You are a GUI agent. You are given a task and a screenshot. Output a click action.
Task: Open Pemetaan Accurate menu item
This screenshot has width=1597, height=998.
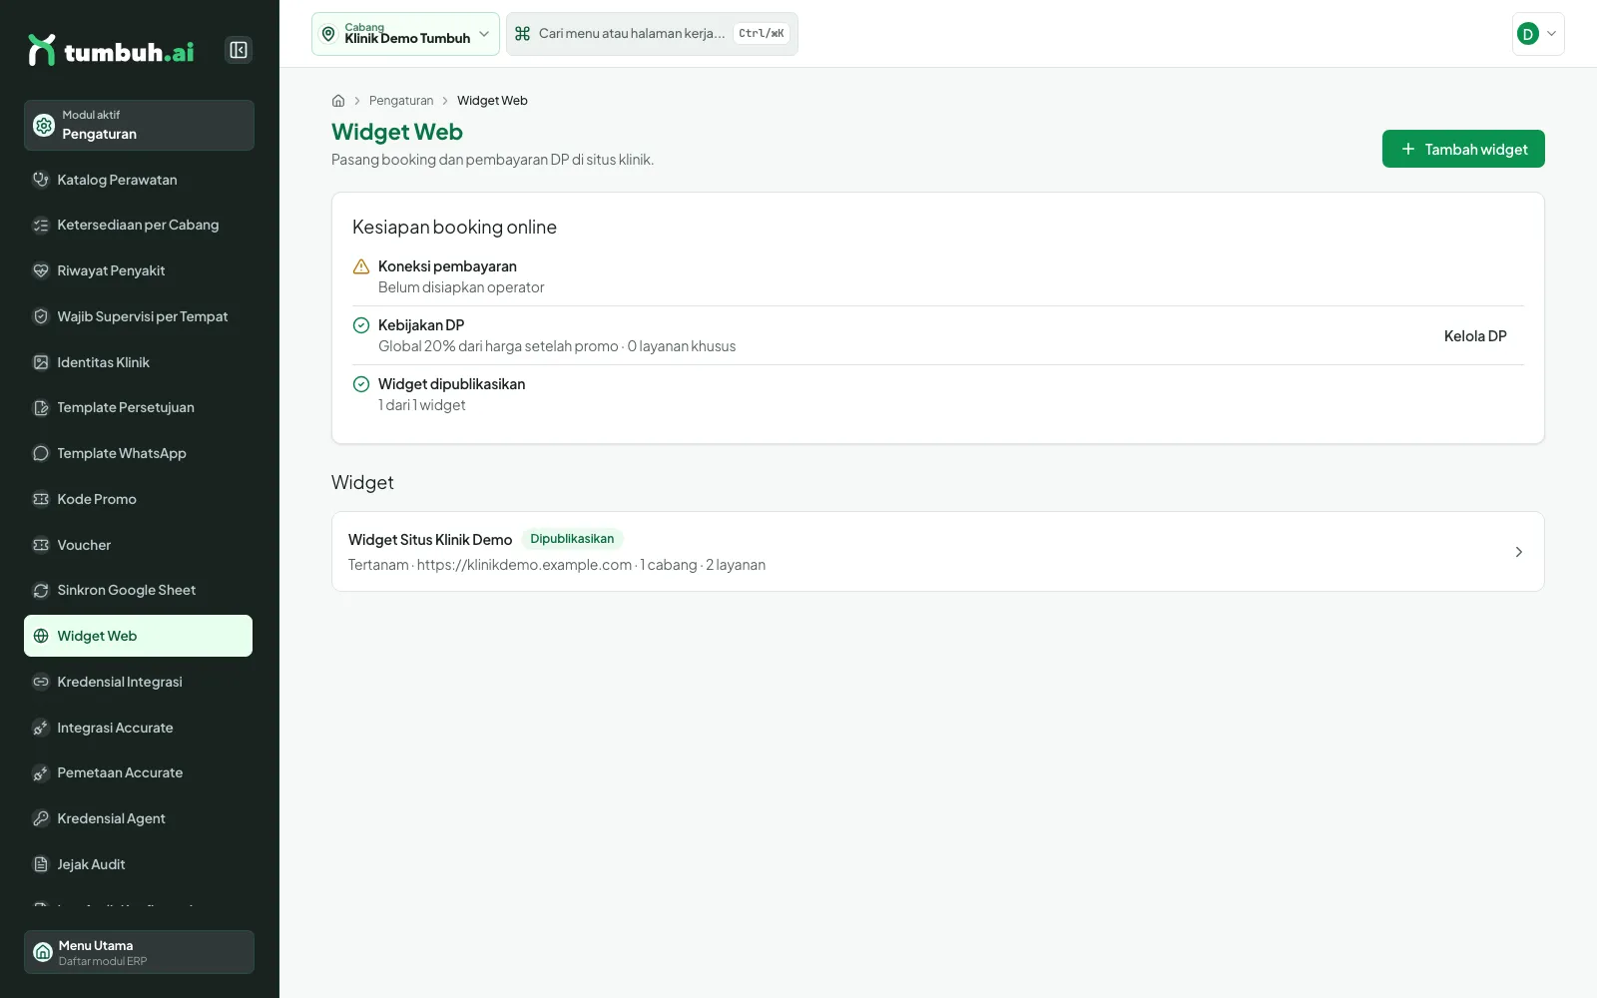click(139, 773)
